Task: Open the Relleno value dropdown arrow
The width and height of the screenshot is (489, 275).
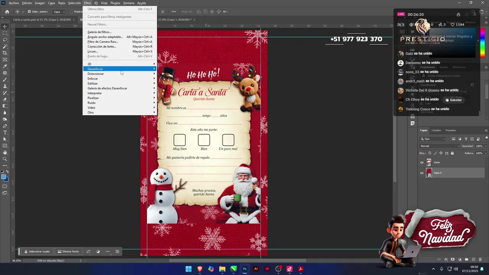Action: tap(486, 153)
